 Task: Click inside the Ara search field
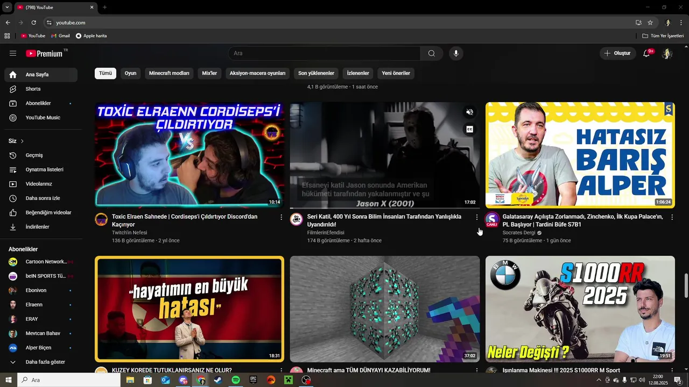[325, 53]
